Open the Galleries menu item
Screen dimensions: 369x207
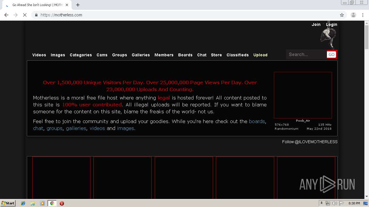click(x=141, y=55)
